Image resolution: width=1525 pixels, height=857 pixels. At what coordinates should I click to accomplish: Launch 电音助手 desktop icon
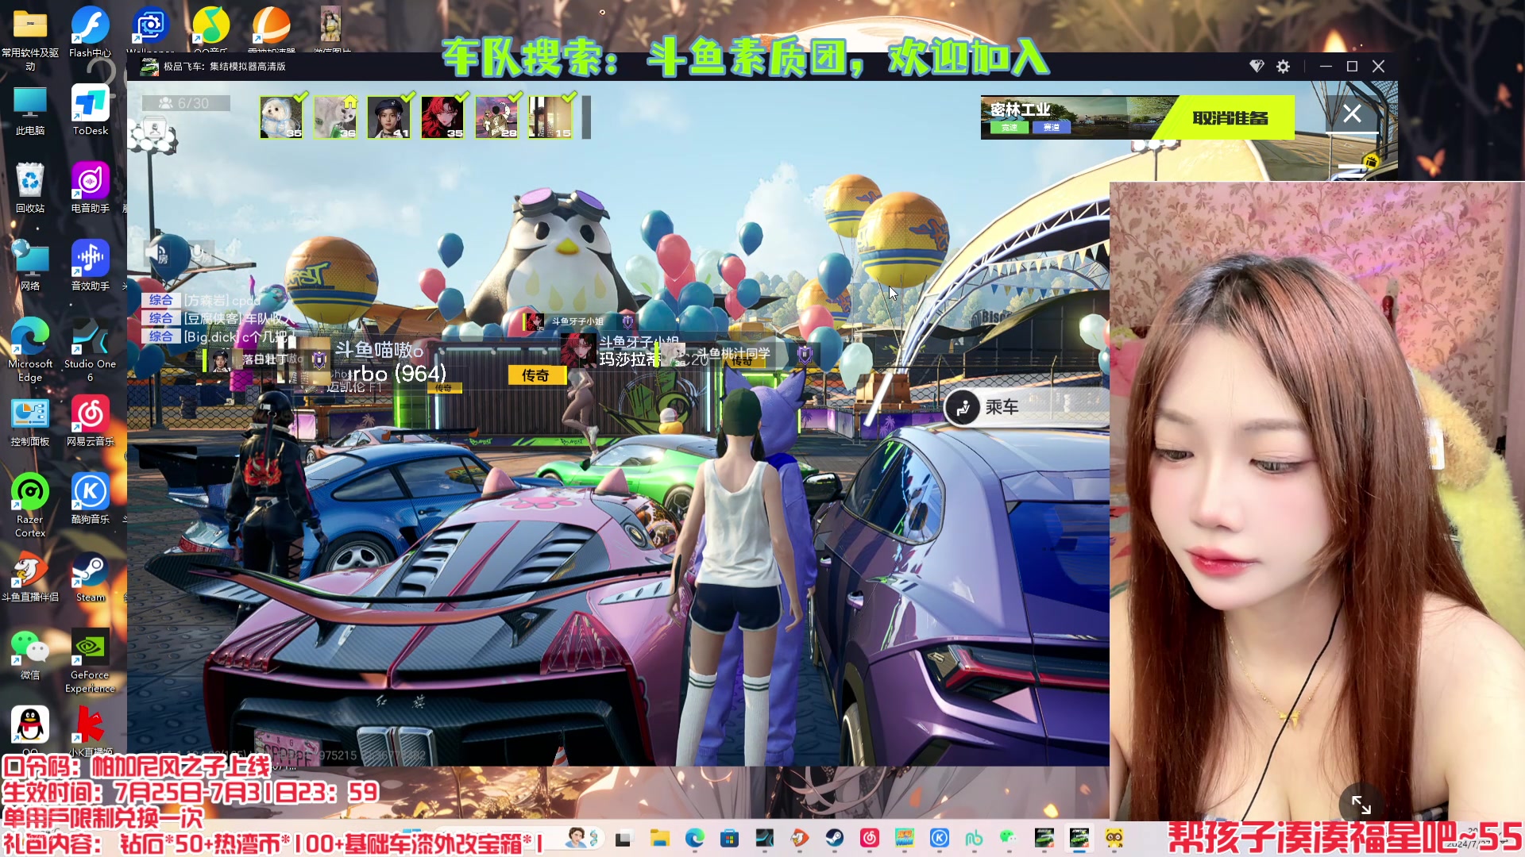point(91,187)
